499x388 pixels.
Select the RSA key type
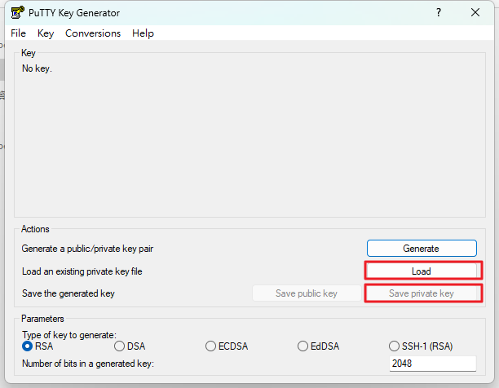(x=28, y=346)
